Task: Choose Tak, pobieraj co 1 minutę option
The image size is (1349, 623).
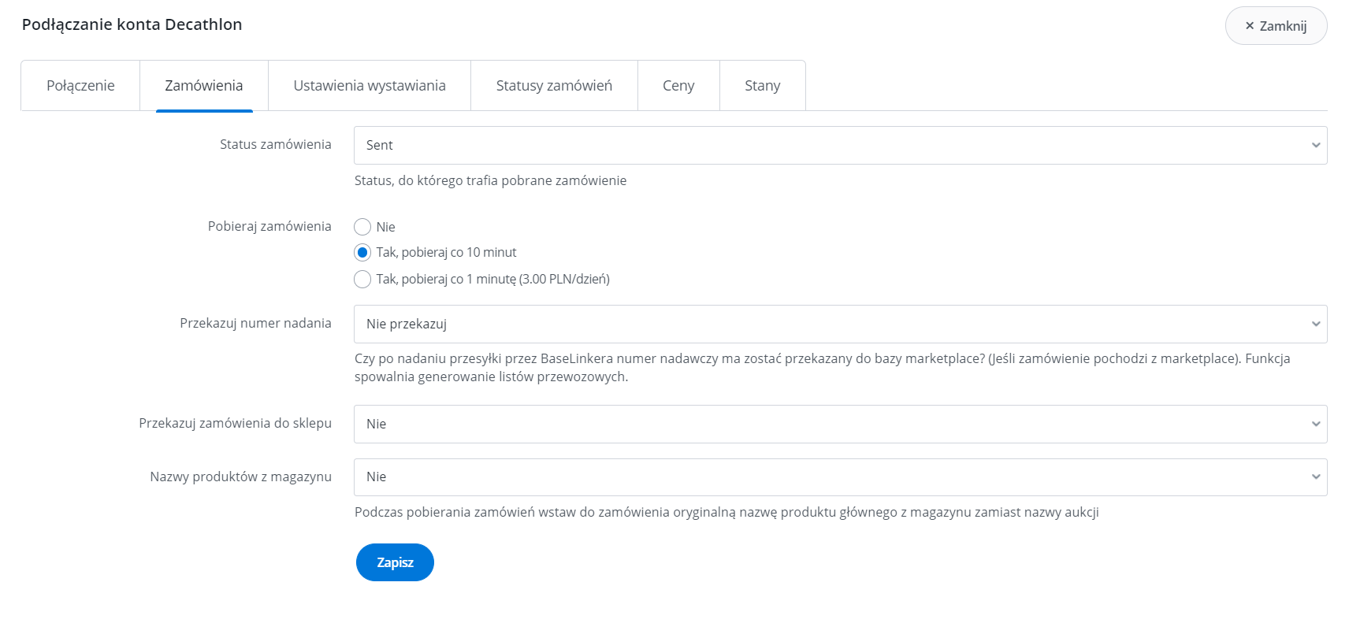Action: (362, 279)
